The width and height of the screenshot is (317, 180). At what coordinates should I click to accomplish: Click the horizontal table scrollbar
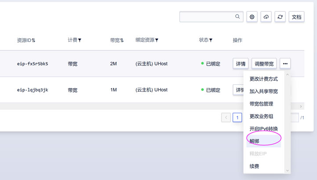tap(121, 106)
